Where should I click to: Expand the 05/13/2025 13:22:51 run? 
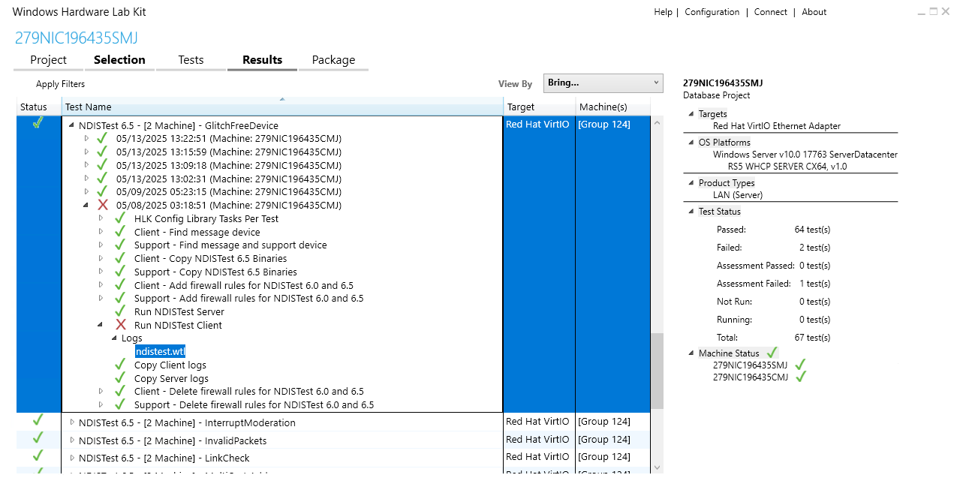[x=86, y=139]
